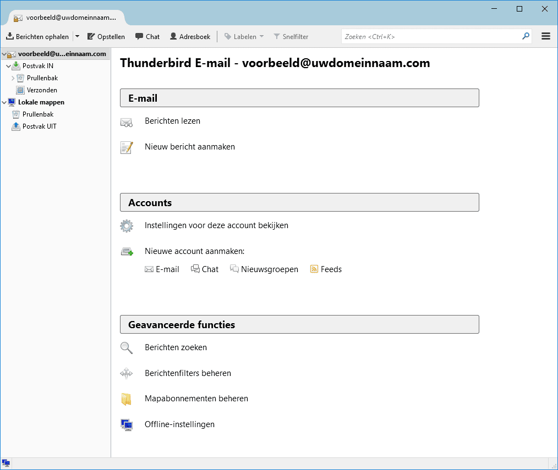Screen dimensions: 558x470
Task: Select Postvak UIT in Lokale mappen
Action: pos(39,126)
